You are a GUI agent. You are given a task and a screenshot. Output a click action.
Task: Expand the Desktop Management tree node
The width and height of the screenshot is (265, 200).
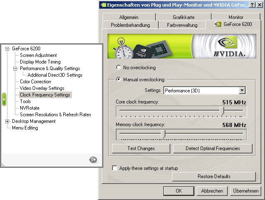pos(7,121)
